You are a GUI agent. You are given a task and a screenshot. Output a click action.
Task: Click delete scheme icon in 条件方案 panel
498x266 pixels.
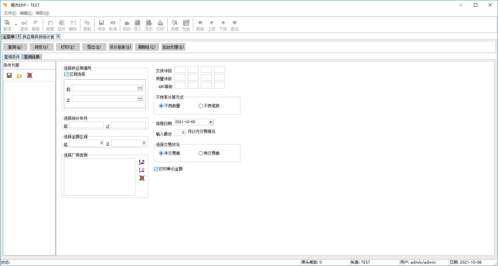click(30, 75)
